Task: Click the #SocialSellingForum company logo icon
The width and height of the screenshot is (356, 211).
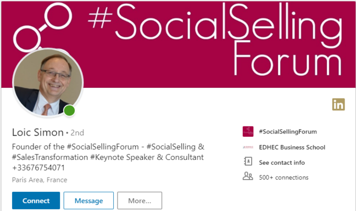Action: 248,131
